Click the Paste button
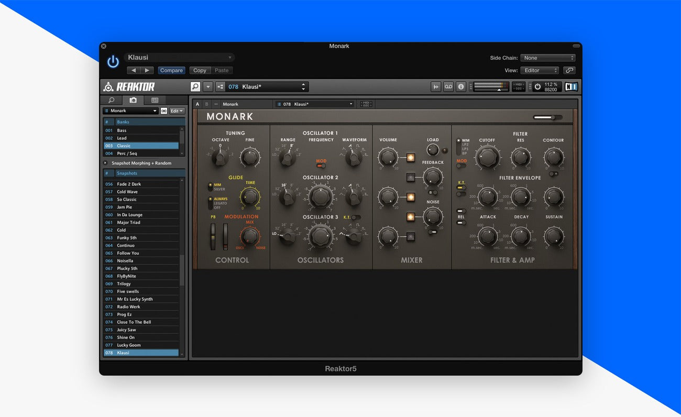The image size is (681, 417). (x=222, y=70)
